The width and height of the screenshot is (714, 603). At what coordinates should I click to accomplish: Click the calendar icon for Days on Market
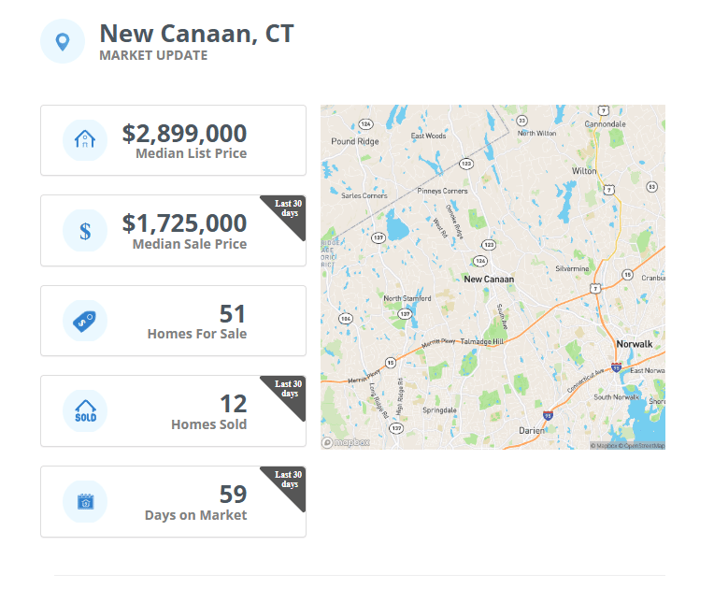[85, 501]
